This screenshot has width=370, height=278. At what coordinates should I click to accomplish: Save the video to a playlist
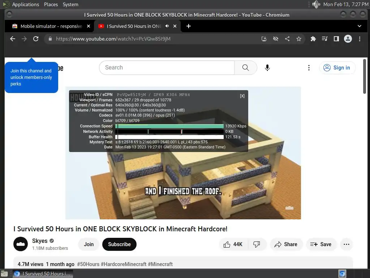(321, 244)
